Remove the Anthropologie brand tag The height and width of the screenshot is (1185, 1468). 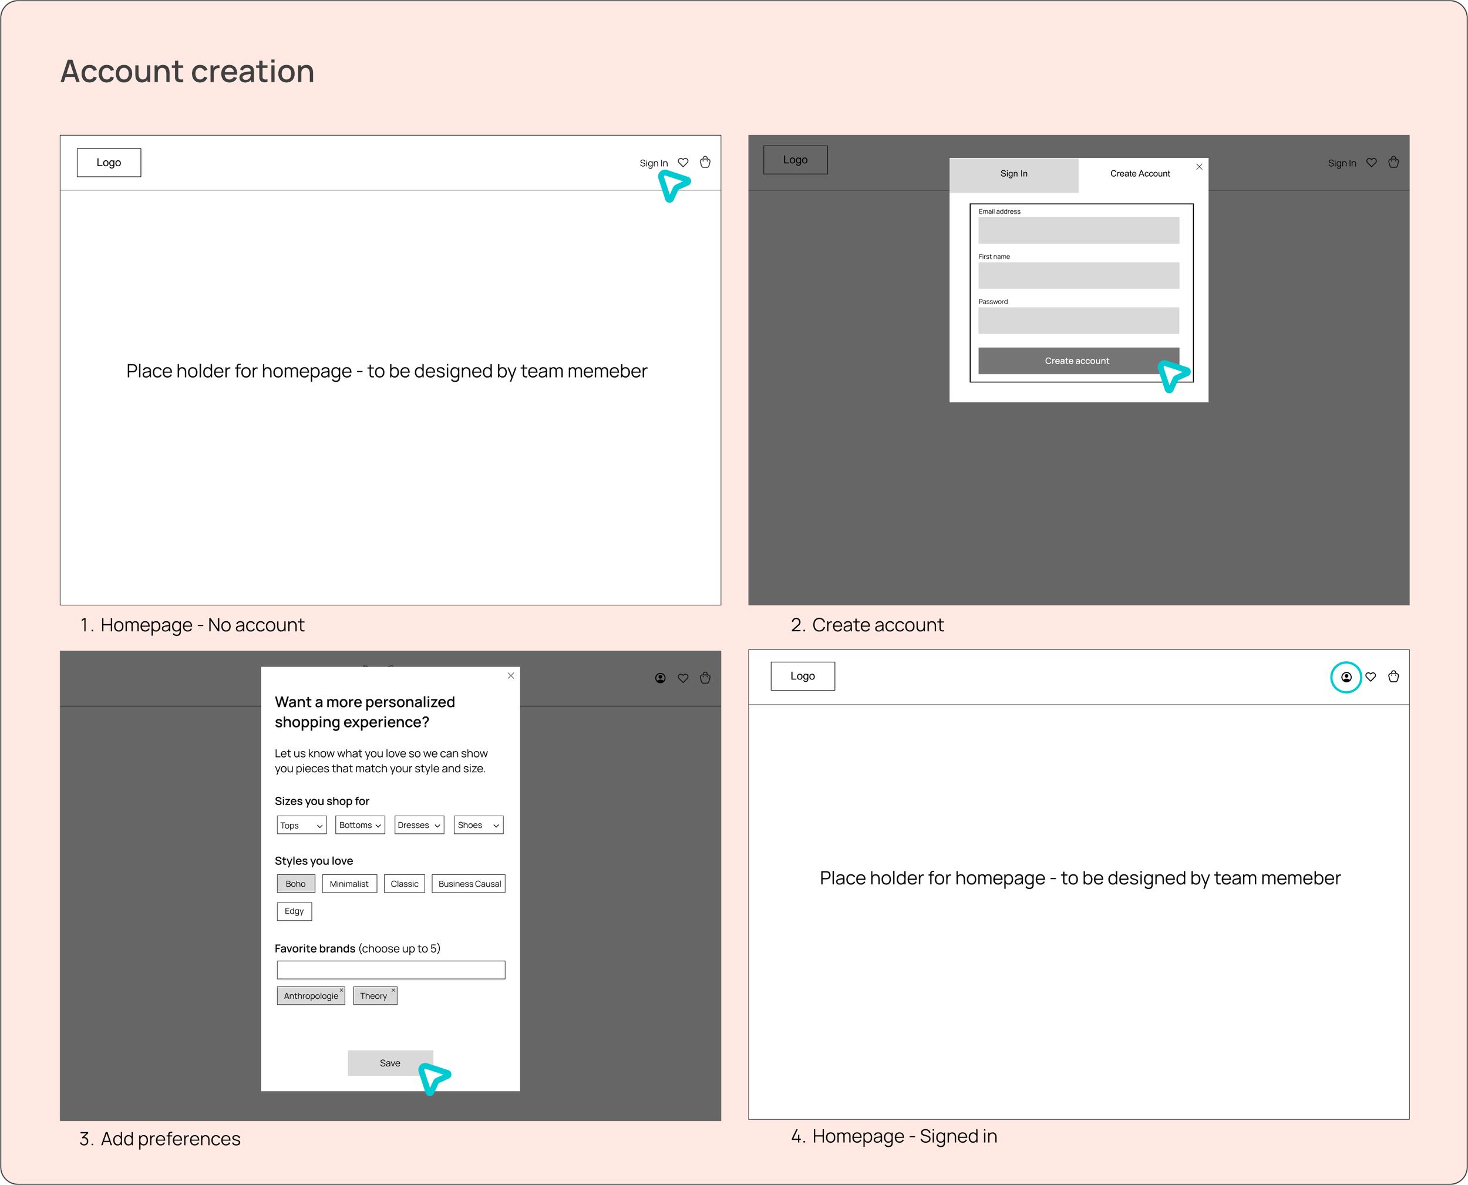click(341, 991)
